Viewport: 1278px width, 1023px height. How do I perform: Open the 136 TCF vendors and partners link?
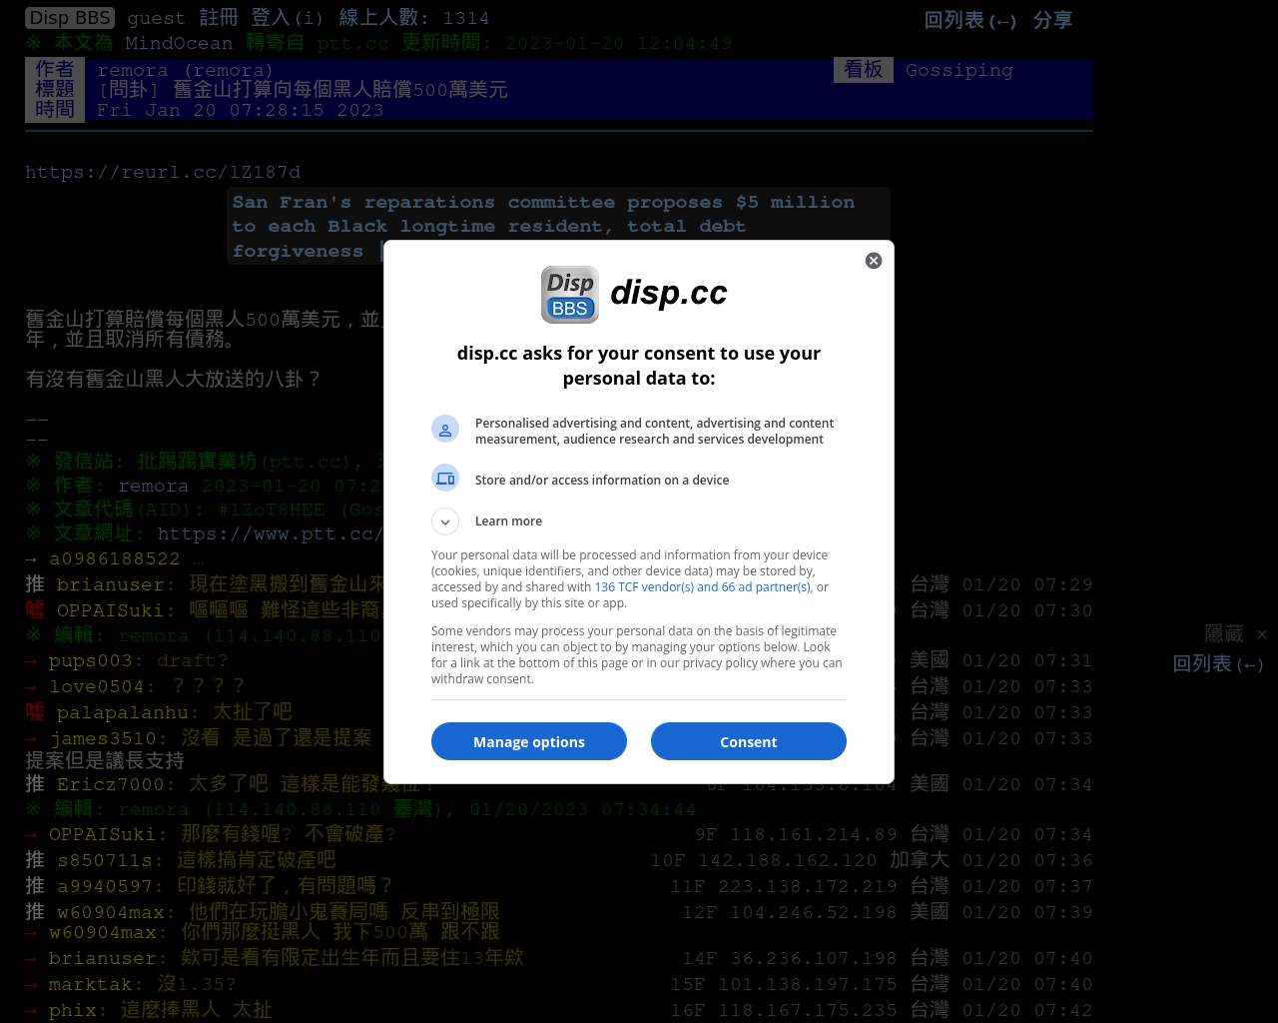click(x=703, y=587)
